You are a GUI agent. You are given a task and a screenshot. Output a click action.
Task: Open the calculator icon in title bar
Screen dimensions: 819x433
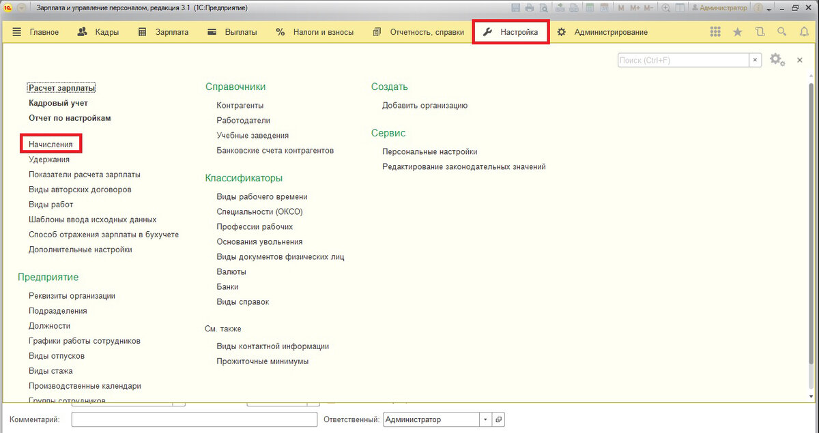590,8
